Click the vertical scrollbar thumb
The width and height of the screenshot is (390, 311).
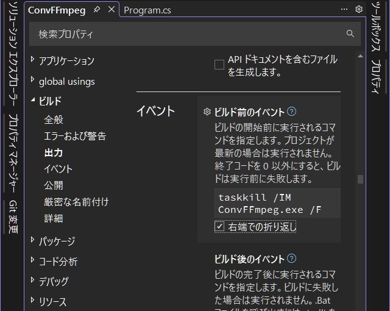(x=360, y=179)
